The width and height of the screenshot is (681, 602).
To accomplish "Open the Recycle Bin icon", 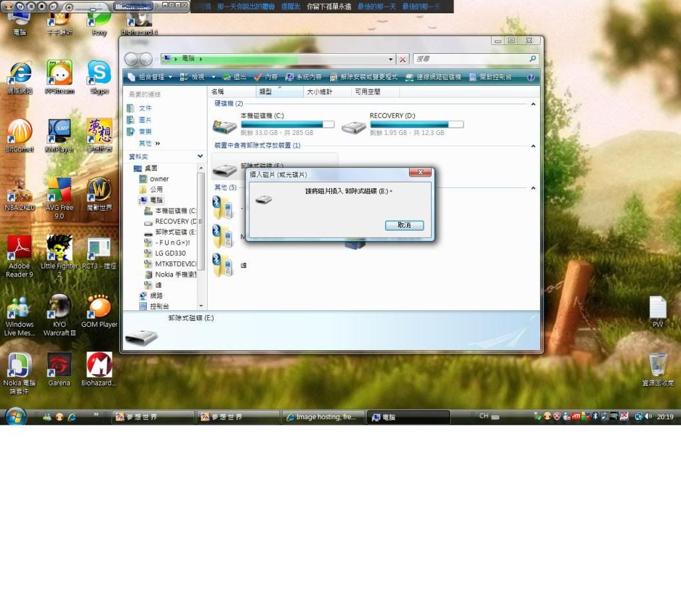I will (658, 365).
